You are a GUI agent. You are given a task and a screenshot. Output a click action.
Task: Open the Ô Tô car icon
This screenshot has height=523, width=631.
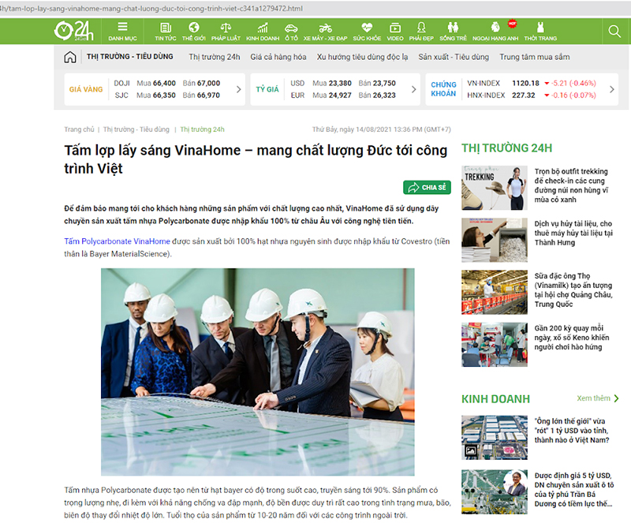(x=291, y=31)
